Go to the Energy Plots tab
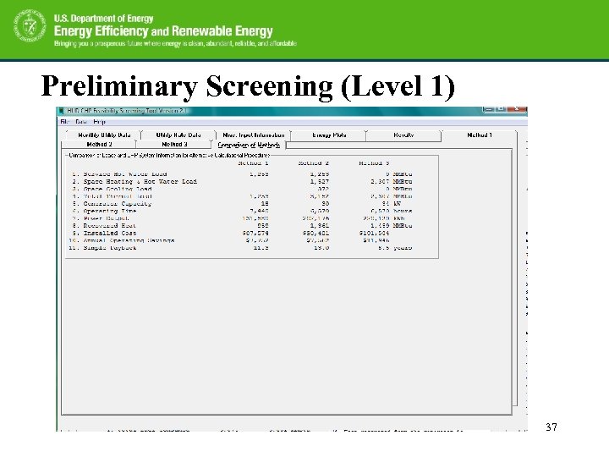 tap(329, 135)
